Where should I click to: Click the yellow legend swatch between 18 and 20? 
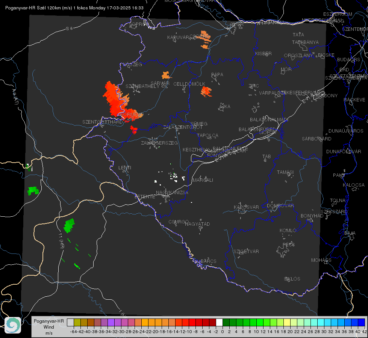[x=287, y=322]
